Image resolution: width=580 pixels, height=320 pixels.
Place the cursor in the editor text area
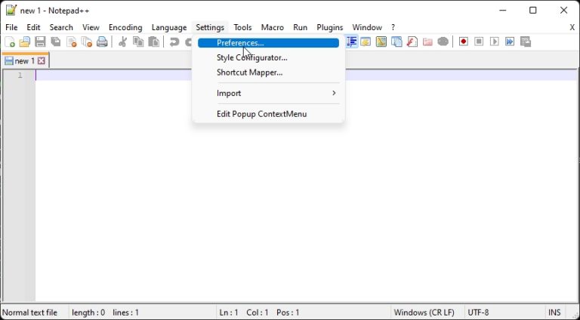click(x=306, y=185)
